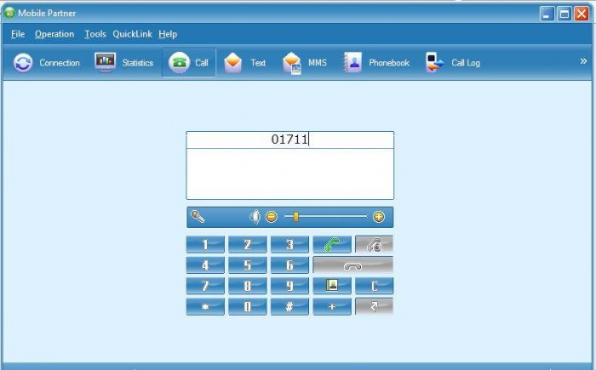Start call with green handset button

coord(332,244)
